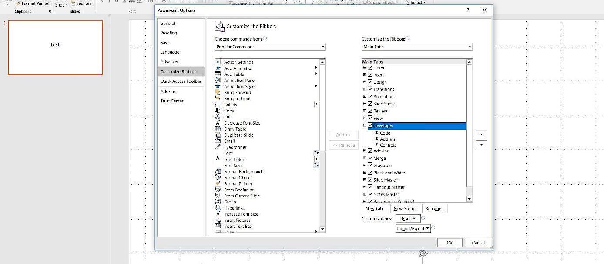Select the Eyedropper command icon
The image size is (604, 264).
coord(218,147)
